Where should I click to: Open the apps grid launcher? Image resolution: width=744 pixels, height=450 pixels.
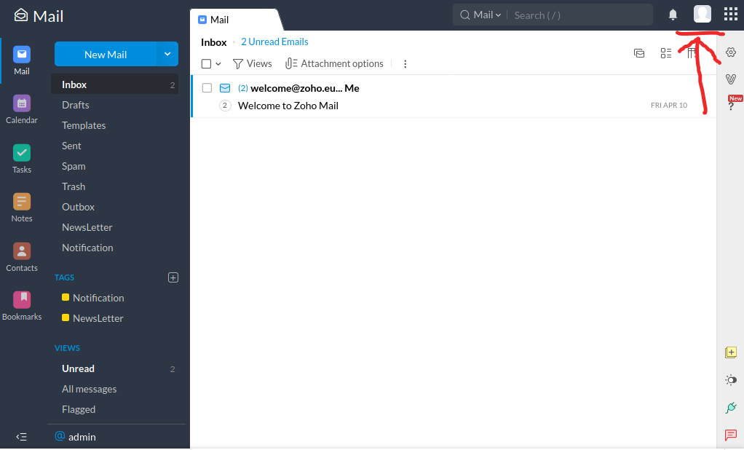pyautogui.click(x=731, y=15)
